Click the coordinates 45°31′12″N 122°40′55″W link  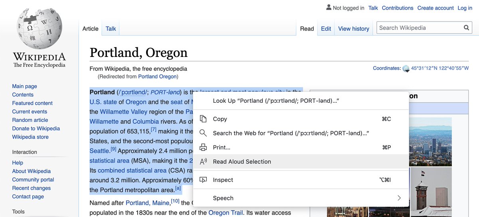pyautogui.click(x=440, y=68)
